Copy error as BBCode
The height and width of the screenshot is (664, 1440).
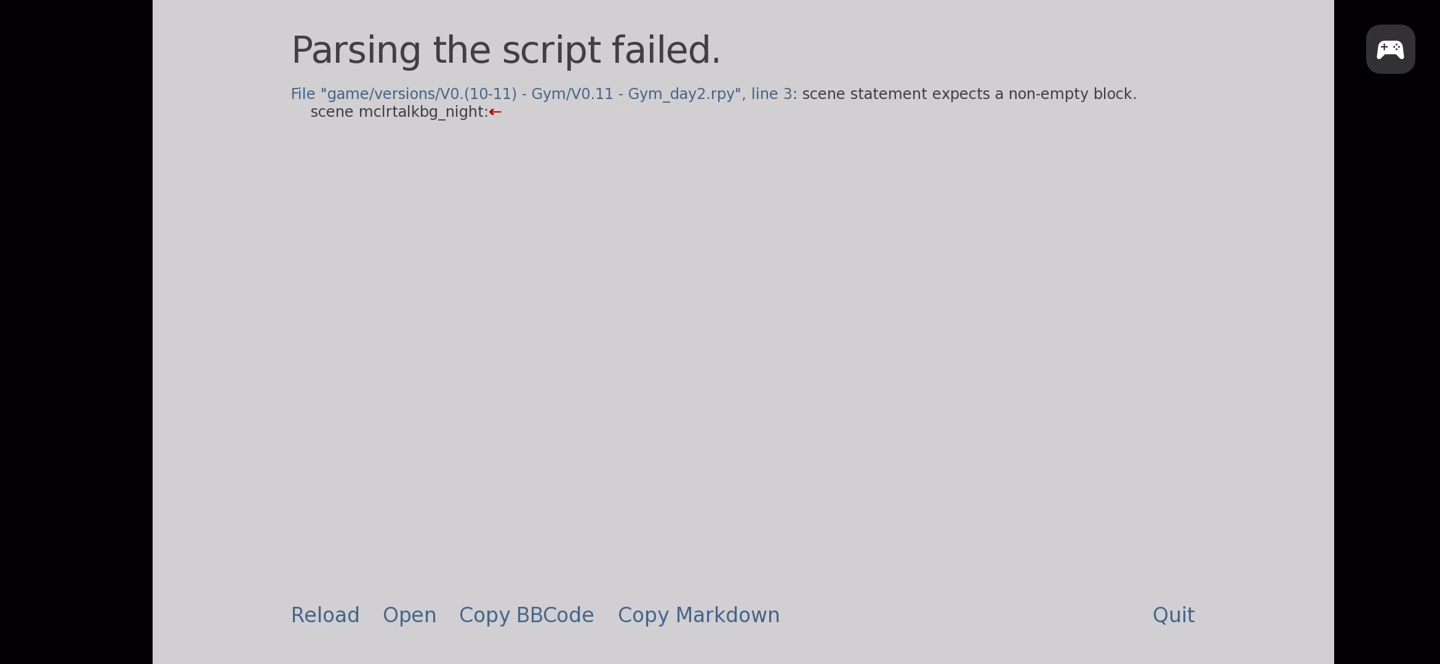(526, 615)
